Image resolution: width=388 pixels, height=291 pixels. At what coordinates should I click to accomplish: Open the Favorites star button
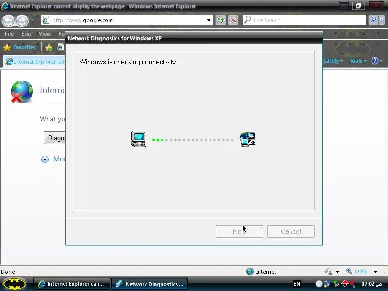click(20, 47)
